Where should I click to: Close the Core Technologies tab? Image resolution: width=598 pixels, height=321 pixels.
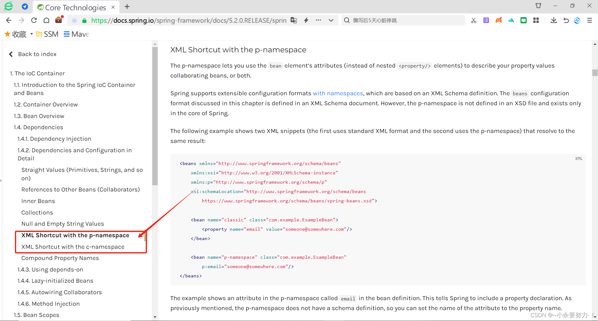click(113, 7)
